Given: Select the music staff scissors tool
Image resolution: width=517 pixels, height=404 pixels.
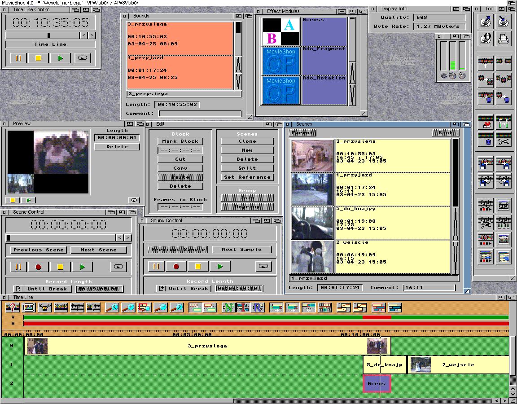Looking at the screenshot, I should 486,223.
